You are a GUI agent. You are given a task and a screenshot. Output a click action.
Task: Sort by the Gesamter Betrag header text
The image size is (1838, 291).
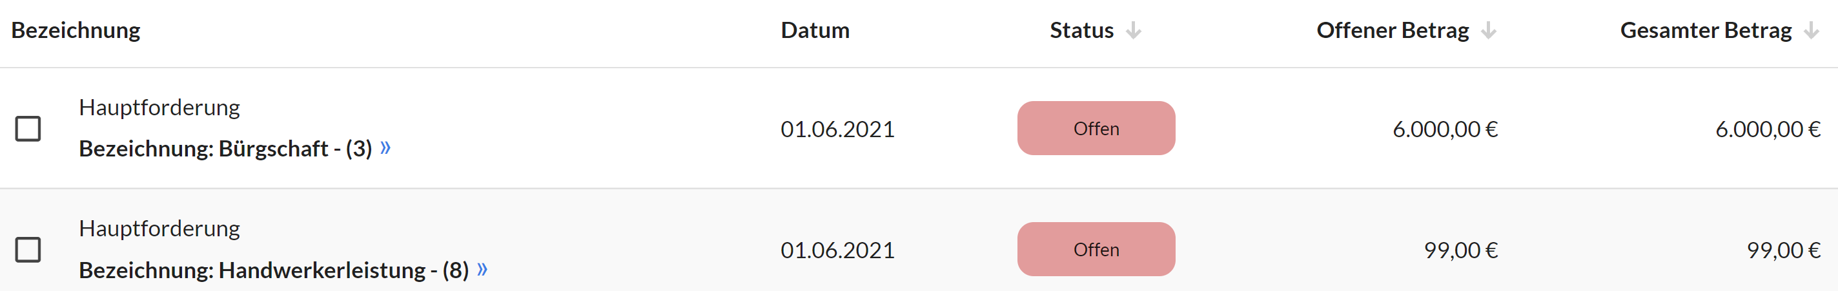pos(1705,31)
